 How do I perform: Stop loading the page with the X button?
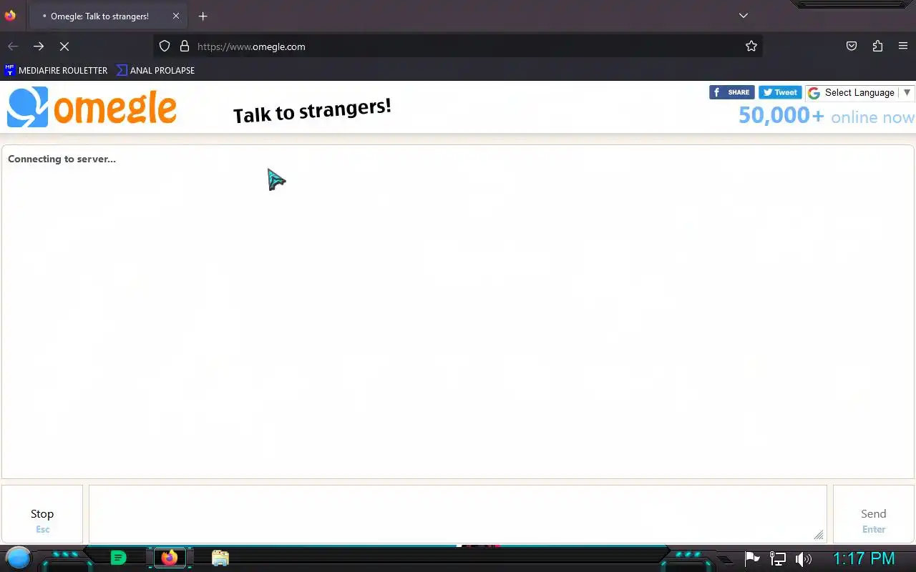[64, 46]
